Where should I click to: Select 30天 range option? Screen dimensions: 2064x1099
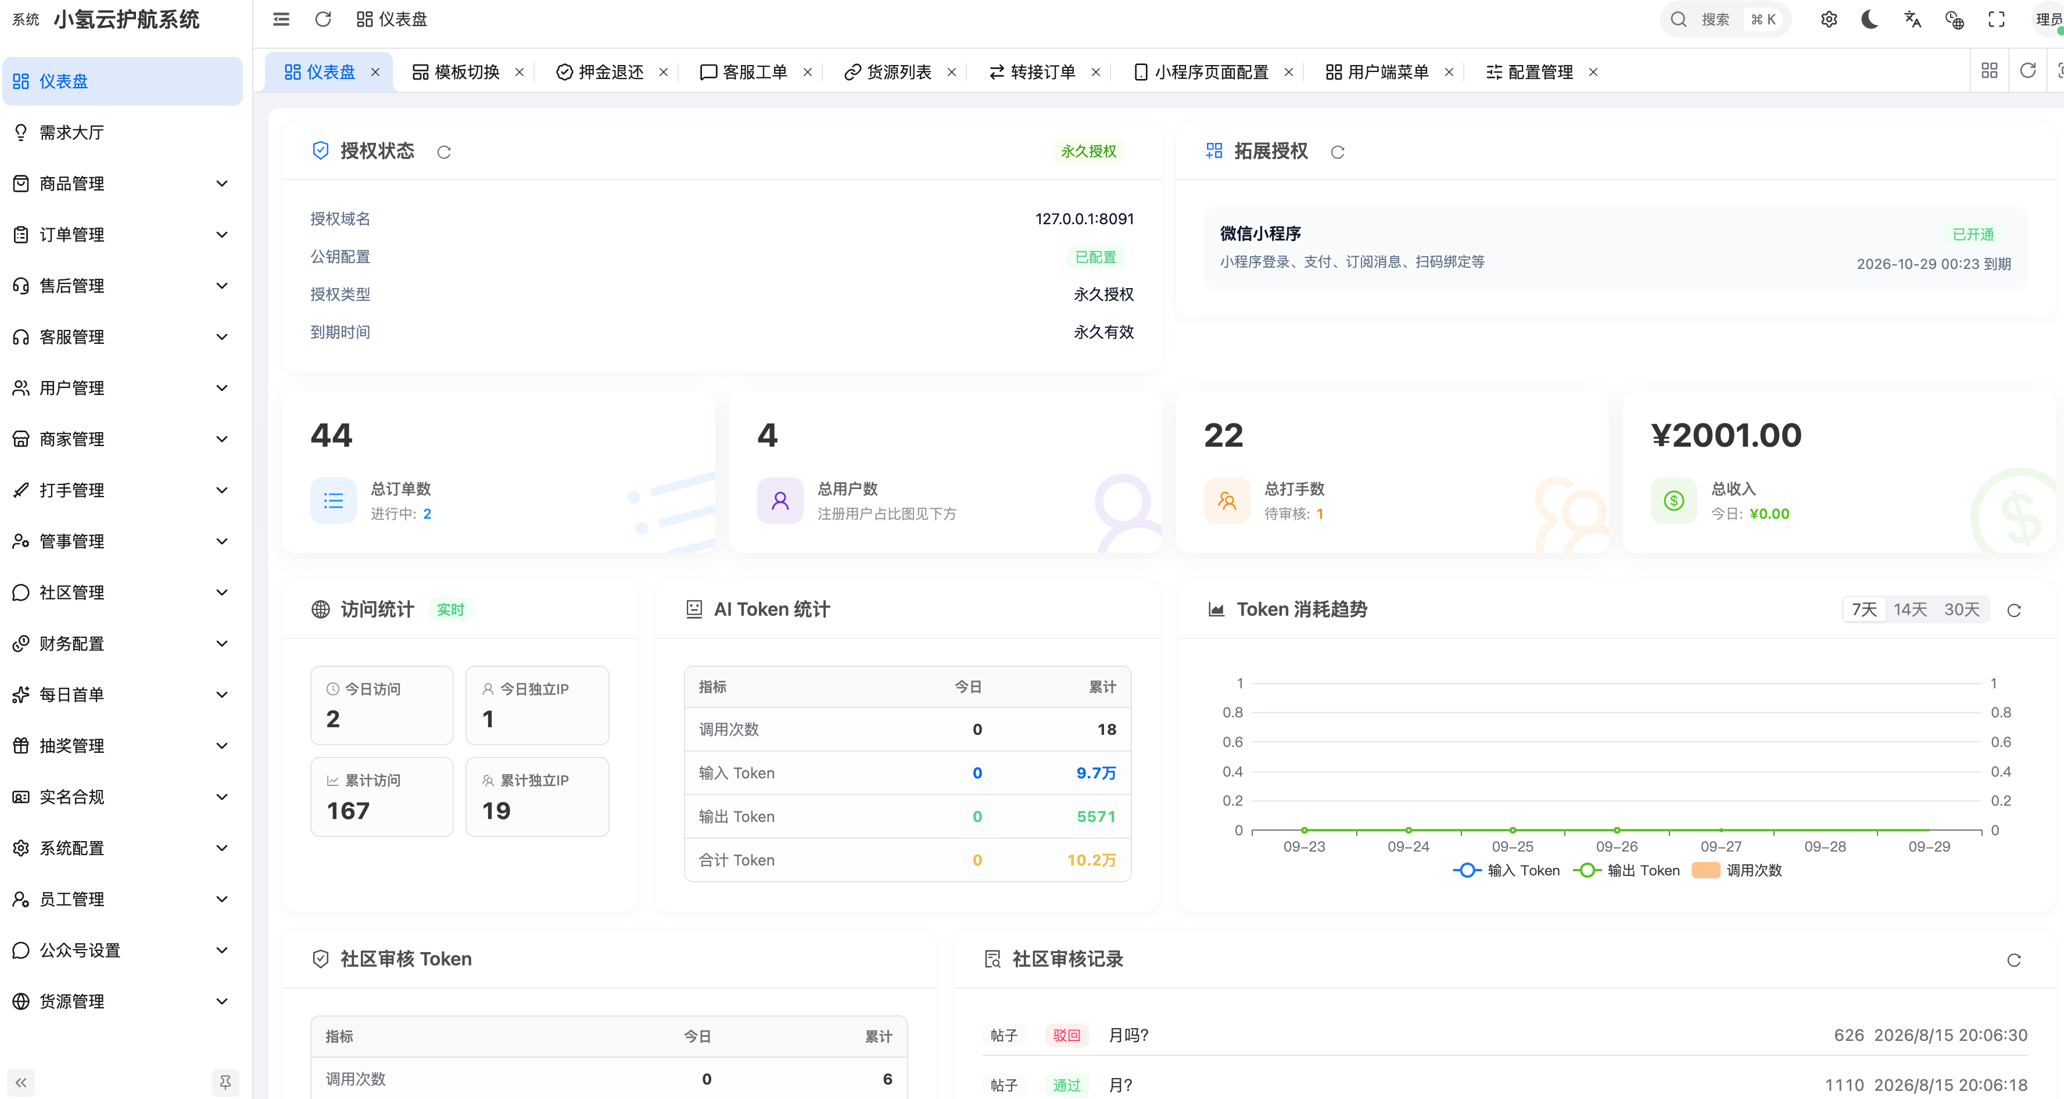coord(1962,609)
